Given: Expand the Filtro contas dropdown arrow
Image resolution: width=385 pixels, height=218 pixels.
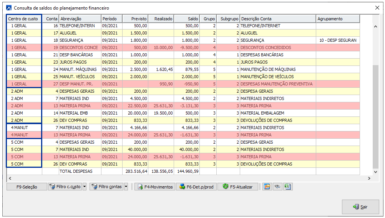Looking at the screenshot, I should coord(126,187).
